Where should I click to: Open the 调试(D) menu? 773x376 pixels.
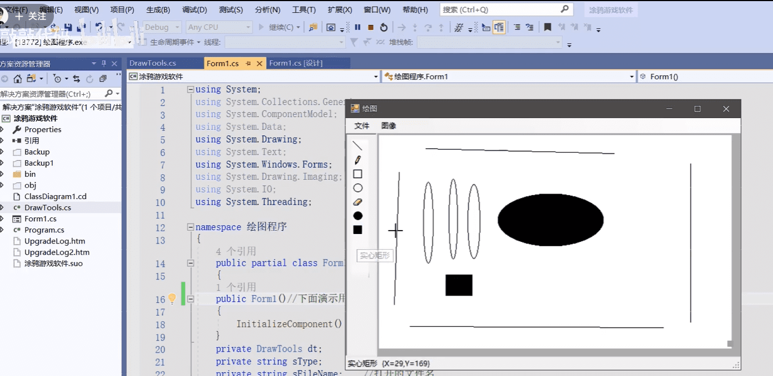click(194, 9)
